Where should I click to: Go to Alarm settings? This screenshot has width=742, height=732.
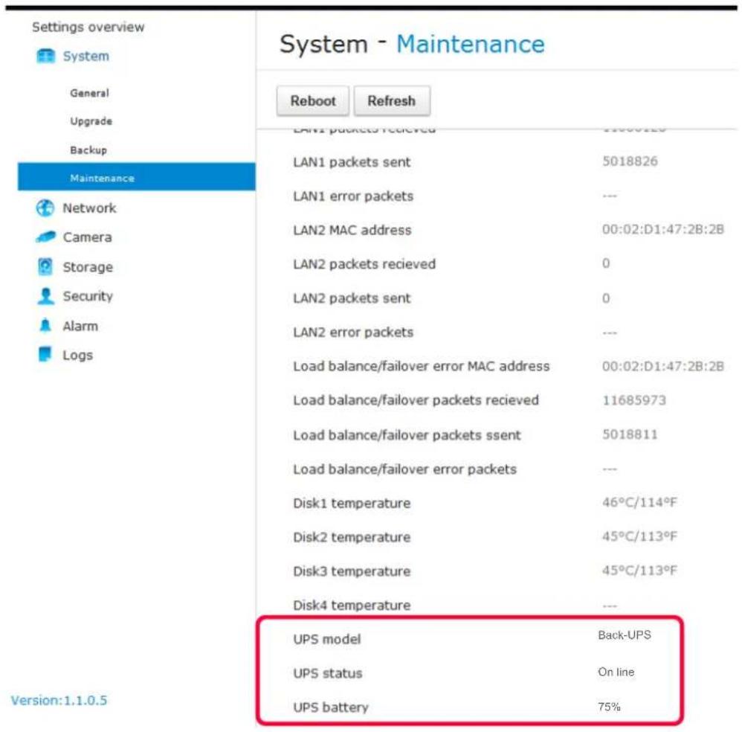pos(80,327)
